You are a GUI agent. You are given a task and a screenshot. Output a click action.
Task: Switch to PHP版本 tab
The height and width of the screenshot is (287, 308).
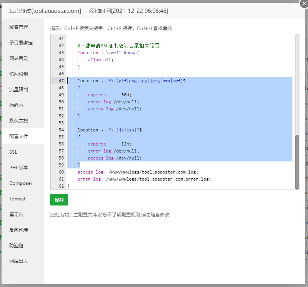click(x=19, y=168)
